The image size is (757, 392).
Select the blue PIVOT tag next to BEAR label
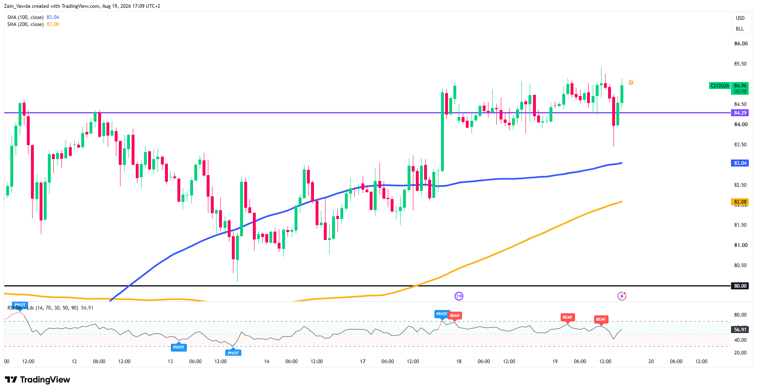(x=442, y=314)
